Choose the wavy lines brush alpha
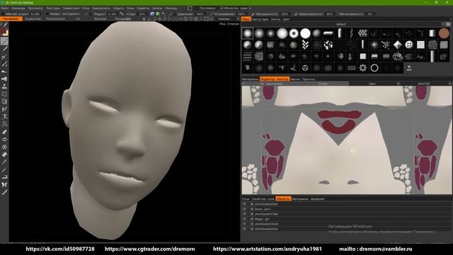This screenshot has width=453, height=255. [247, 57]
